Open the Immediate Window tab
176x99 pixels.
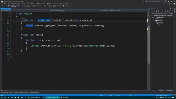pos(23,93)
